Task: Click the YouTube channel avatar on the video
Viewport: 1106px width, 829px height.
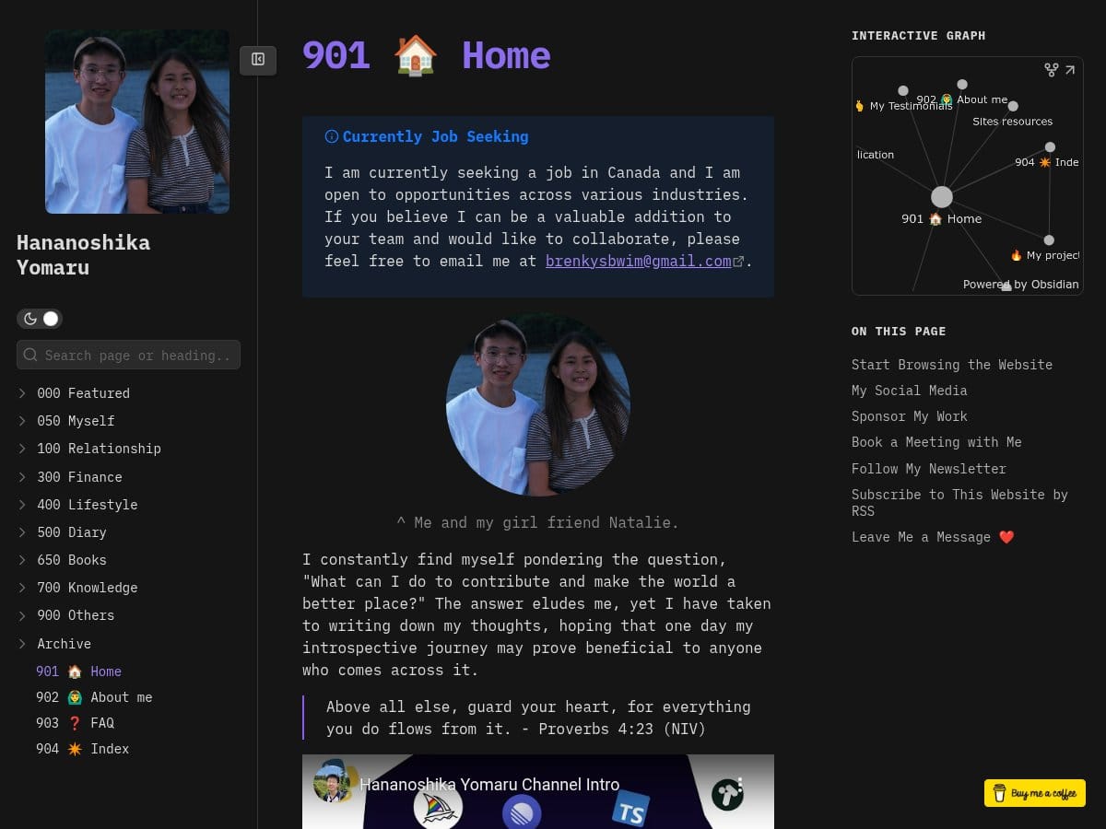Action: pos(331,785)
